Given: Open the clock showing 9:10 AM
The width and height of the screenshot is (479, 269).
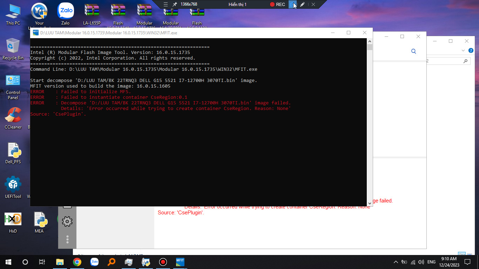Looking at the screenshot, I should (x=450, y=262).
